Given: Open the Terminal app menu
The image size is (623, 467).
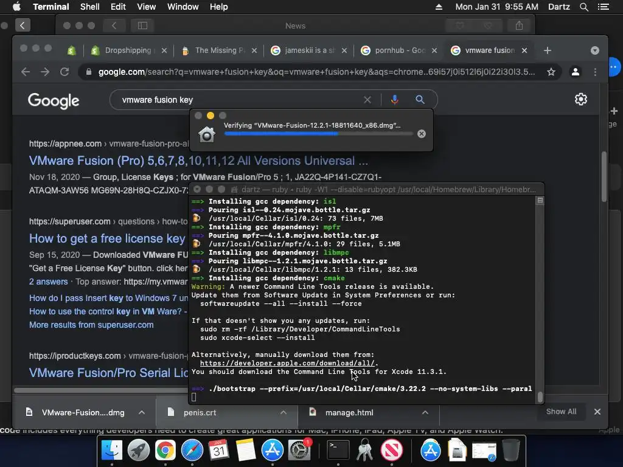Looking at the screenshot, I should pos(51,7).
